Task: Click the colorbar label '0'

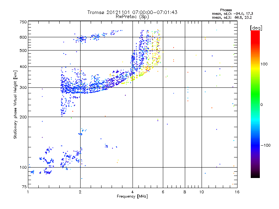Action: (262, 105)
